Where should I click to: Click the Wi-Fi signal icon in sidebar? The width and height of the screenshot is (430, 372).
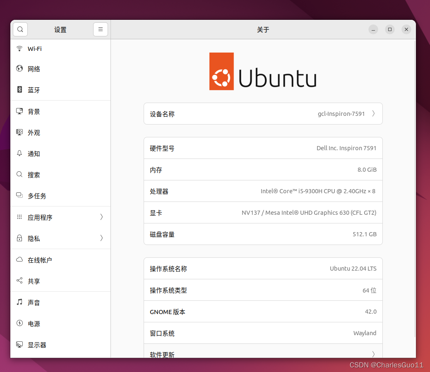click(19, 48)
